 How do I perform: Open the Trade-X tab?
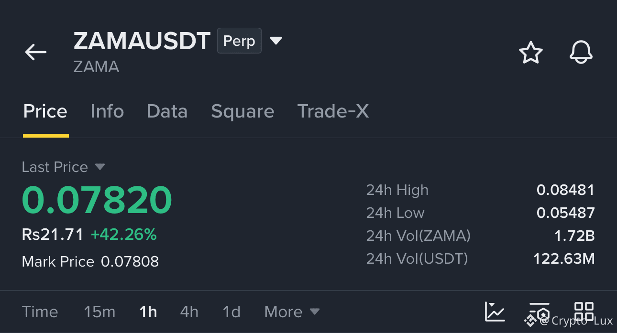click(333, 111)
